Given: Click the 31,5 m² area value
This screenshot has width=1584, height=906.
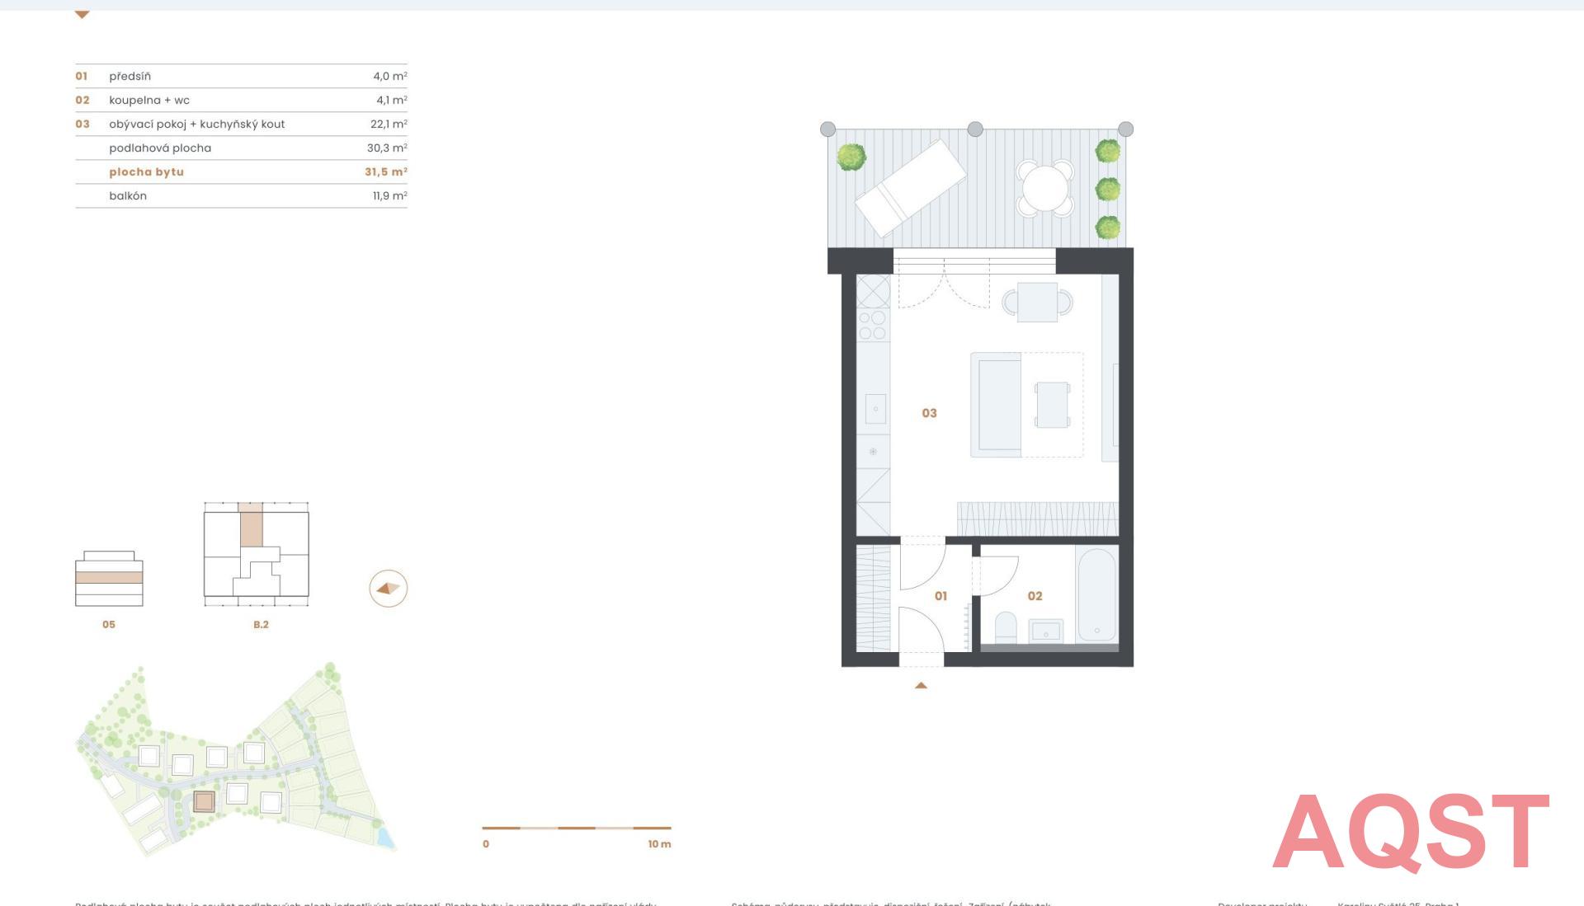Looking at the screenshot, I should [386, 171].
